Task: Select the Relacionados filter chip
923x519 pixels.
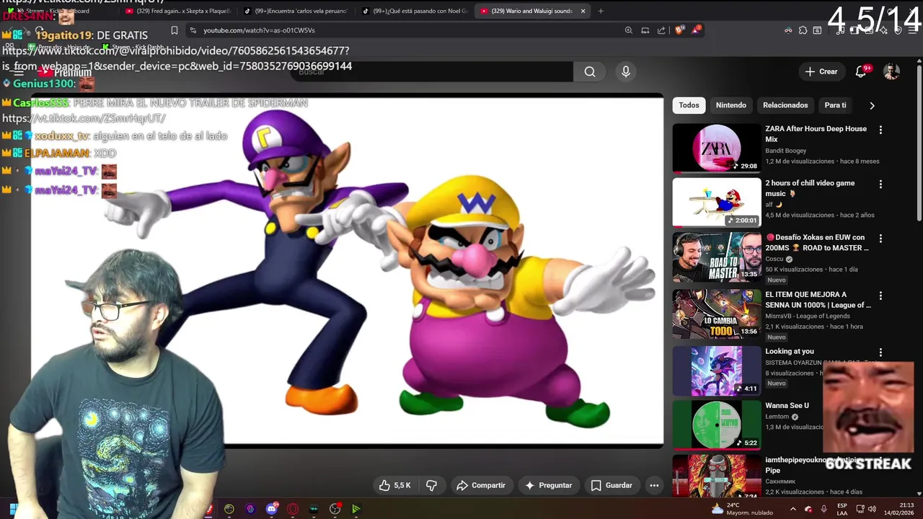Action: pyautogui.click(x=785, y=105)
